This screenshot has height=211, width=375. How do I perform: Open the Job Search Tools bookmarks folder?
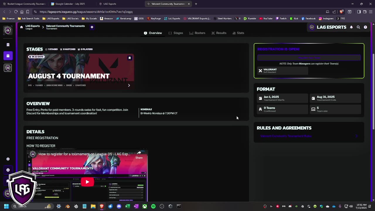tap(28, 18)
